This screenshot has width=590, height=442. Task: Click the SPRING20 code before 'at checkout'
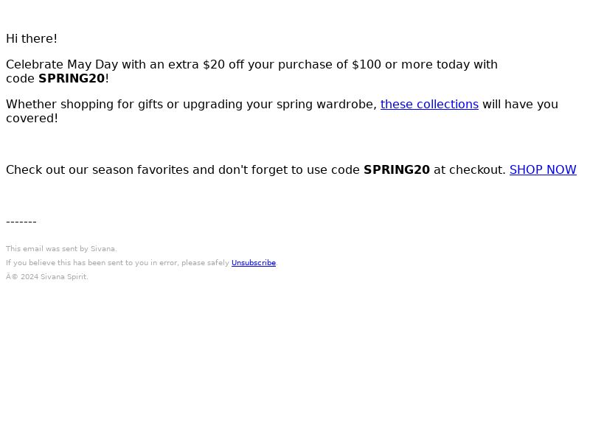(x=397, y=169)
